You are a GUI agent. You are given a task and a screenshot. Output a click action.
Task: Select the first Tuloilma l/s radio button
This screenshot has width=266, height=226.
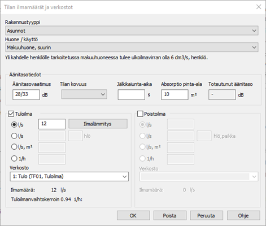pyautogui.click(x=14, y=124)
